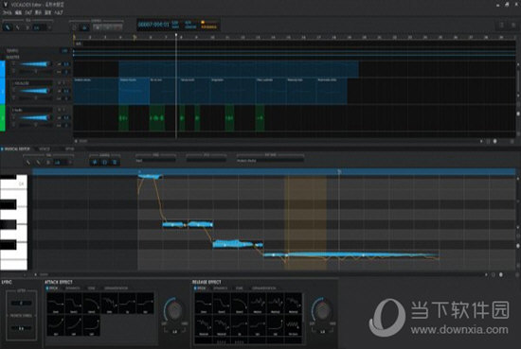The image size is (521, 349).
Task: Solo the green audio track
Action: click(x=64, y=110)
